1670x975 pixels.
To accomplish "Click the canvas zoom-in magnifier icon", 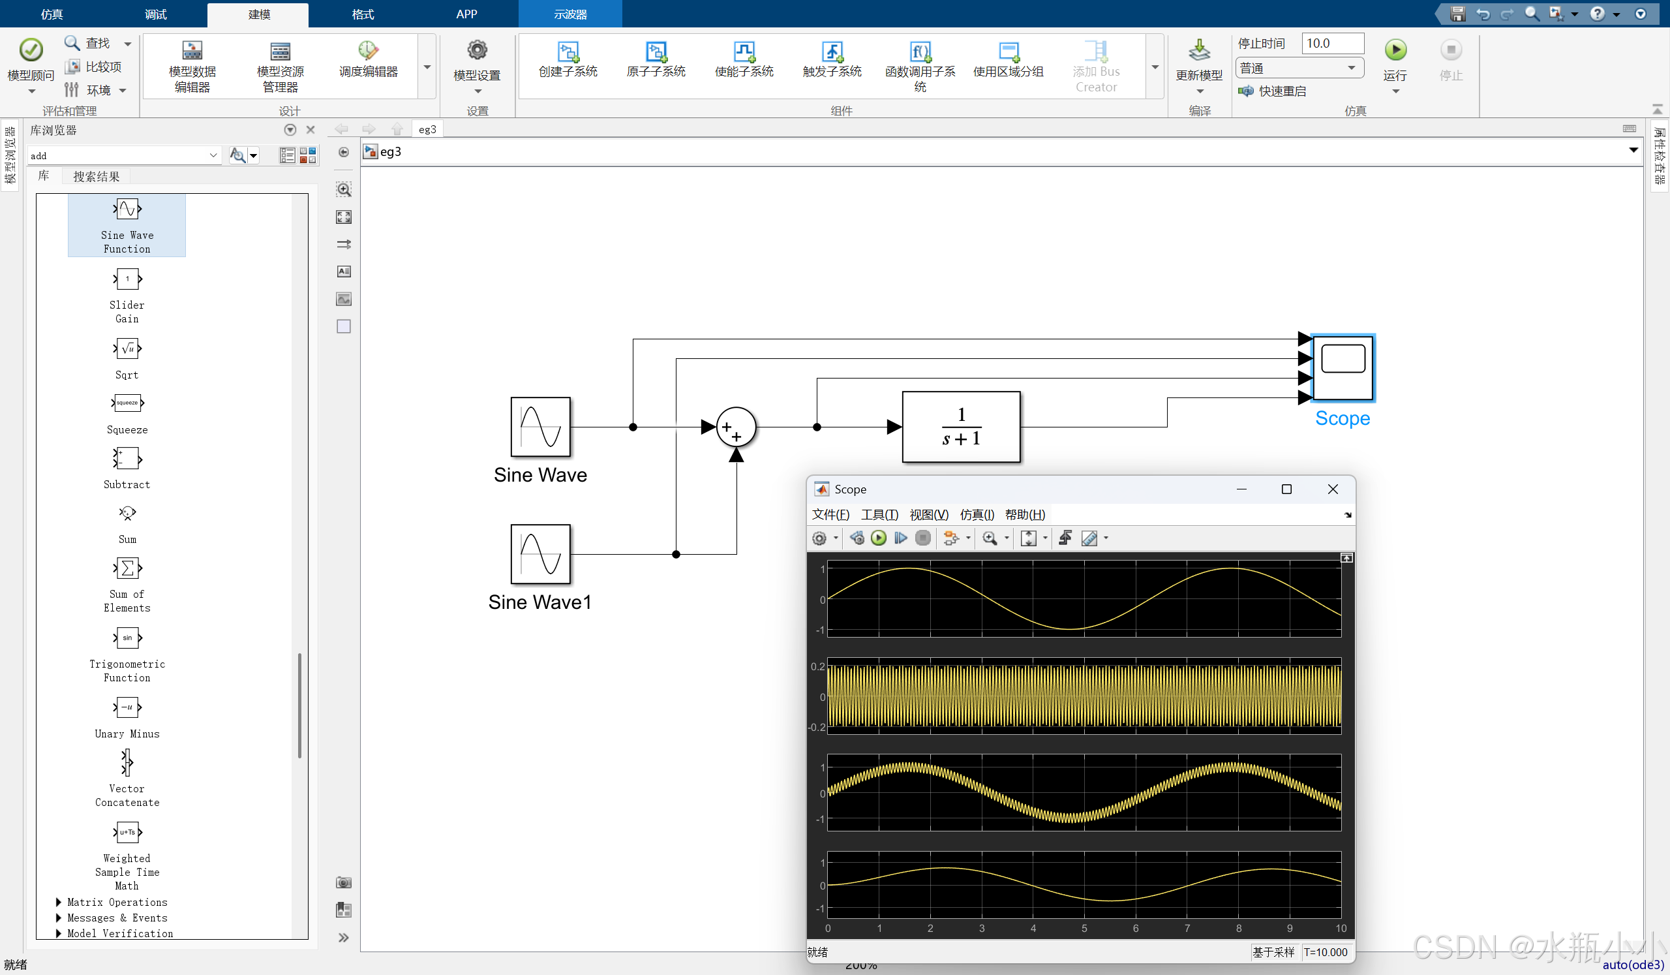I will point(344,189).
